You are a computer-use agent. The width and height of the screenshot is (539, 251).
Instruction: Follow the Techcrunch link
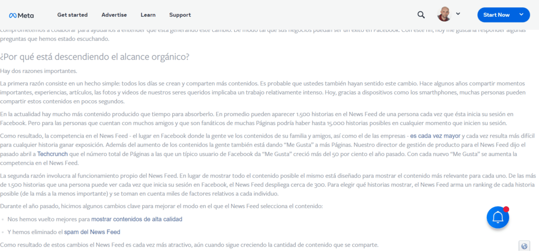coord(53,154)
